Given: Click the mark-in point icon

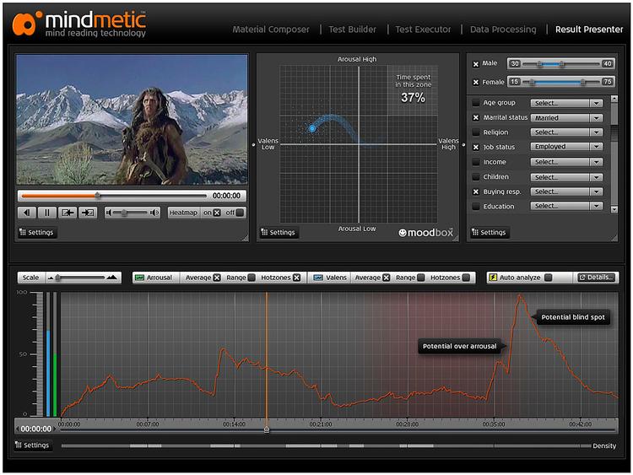Looking at the screenshot, I should (x=68, y=213).
